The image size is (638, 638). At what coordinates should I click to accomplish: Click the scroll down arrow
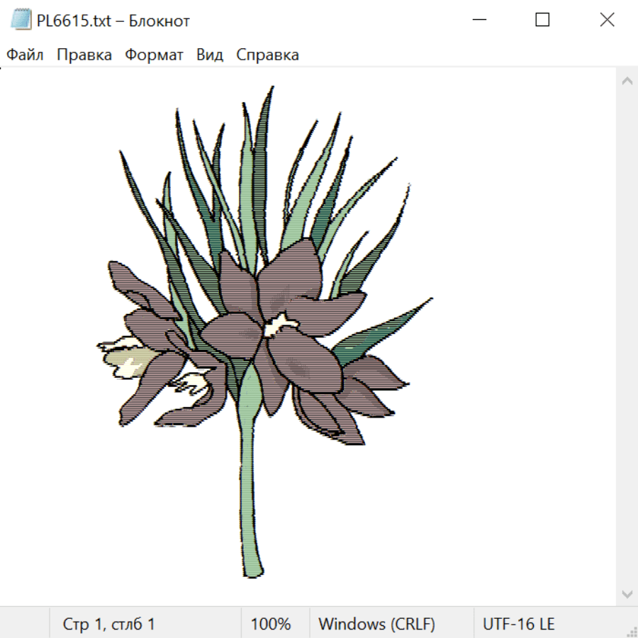click(x=627, y=593)
